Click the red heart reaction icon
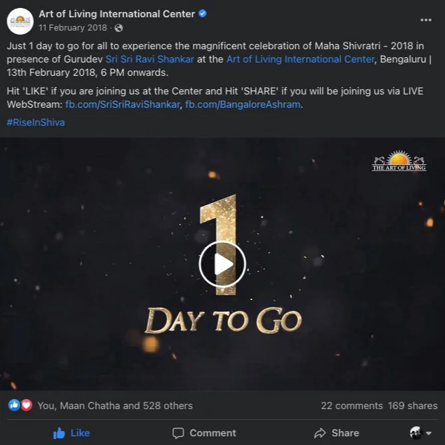Viewport: 445px width, 445px height. pyautogui.click(x=27, y=405)
